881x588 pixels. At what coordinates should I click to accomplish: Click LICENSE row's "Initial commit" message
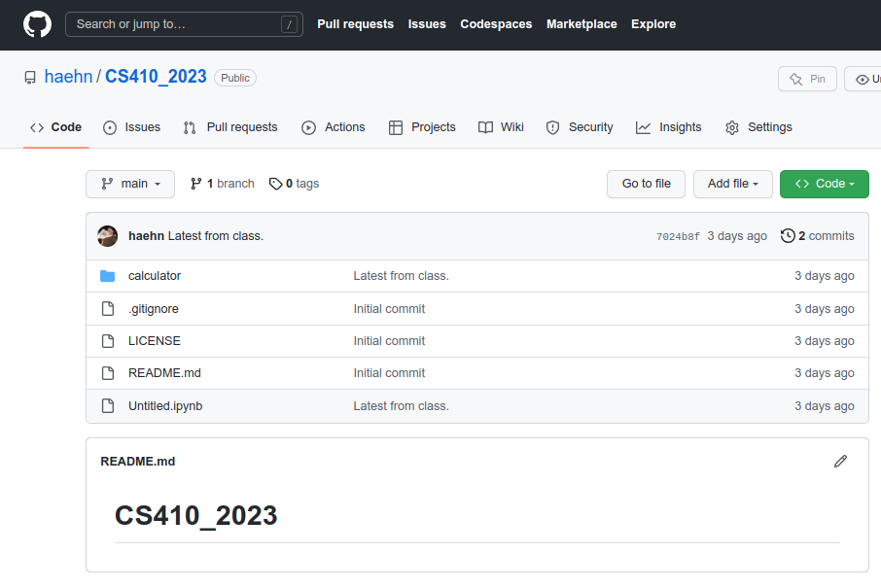point(389,341)
